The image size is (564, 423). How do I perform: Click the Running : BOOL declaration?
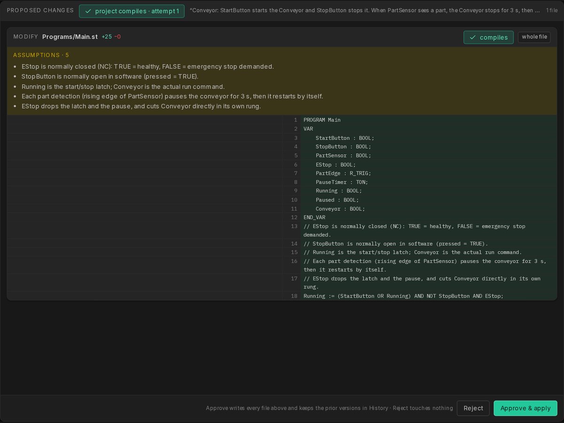click(x=338, y=191)
